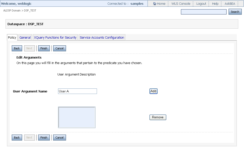Open the AskBEA link
The width and height of the screenshot is (244, 147).
click(x=230, y=3)
